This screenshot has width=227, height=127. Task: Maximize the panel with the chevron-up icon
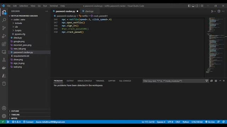pyautogui.click(x=220, y=81)
